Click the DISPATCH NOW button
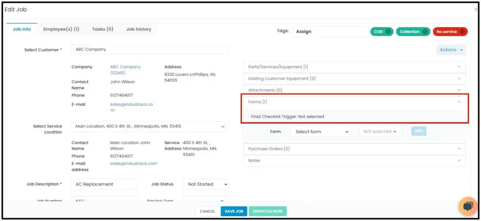The image size is (481, 221). click(268, 211)
